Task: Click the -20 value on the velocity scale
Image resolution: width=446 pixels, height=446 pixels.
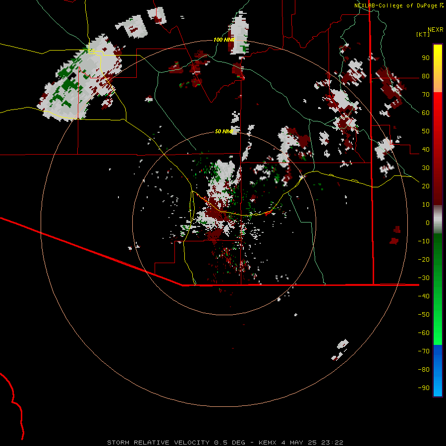Action: [x=424, y=259]
